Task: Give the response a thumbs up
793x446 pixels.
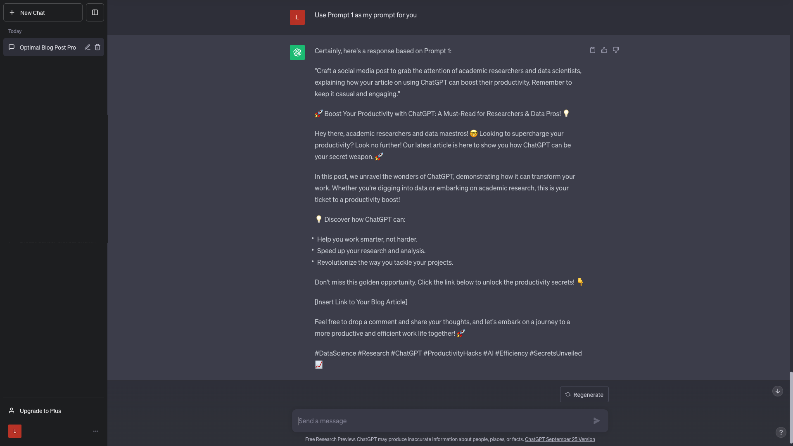Action: point(604,50)
